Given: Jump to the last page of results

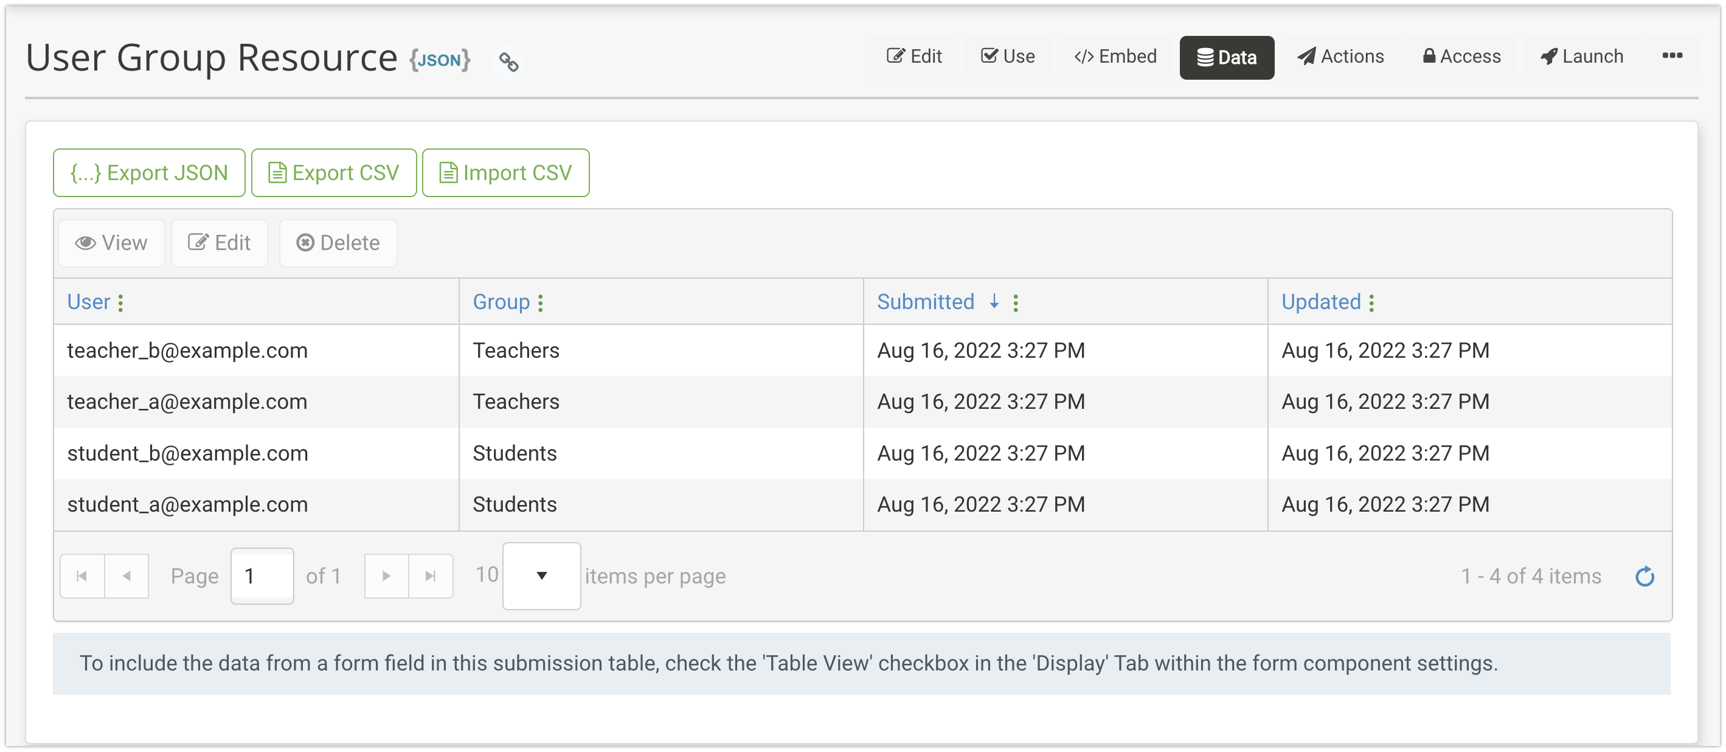Looking at the screenshot, I should pyautogui.click(x=431, y=576).
